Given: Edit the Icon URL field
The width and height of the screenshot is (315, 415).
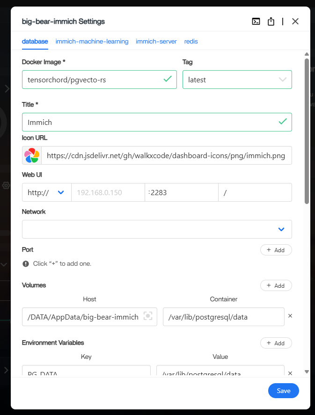Looking at the screenshot, I should [x=167, y=155].
